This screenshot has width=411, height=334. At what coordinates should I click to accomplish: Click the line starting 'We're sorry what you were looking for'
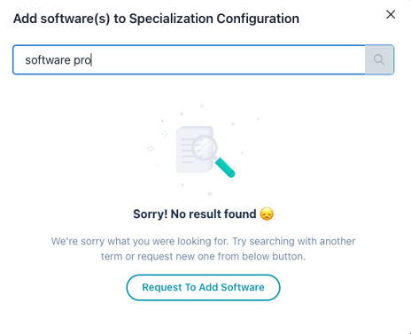(203, 241)
